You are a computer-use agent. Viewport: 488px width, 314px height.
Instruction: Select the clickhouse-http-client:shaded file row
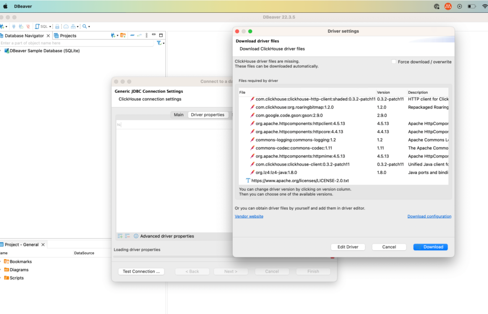click(x=344, y=99)
